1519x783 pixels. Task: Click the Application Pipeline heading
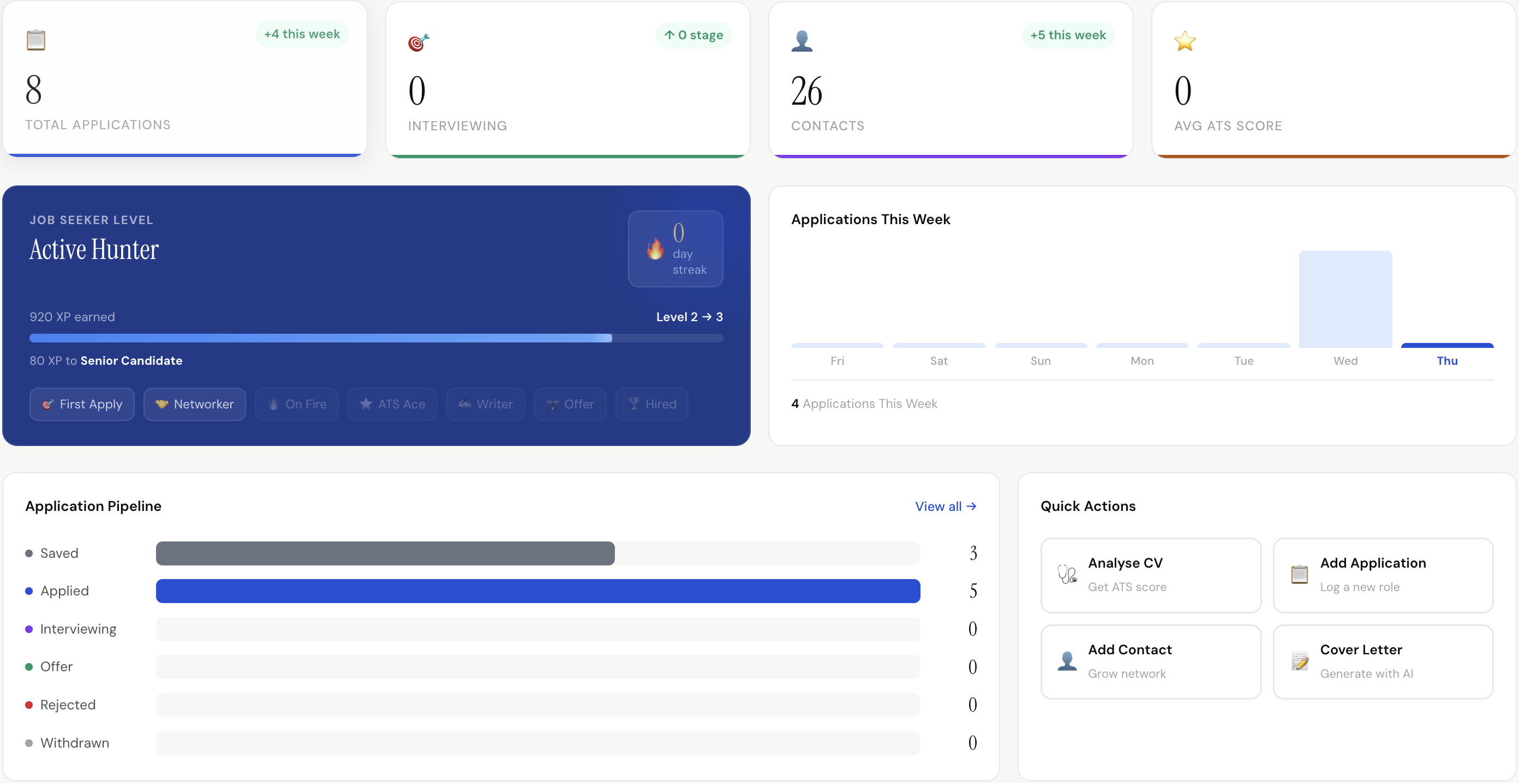(93, 506)
